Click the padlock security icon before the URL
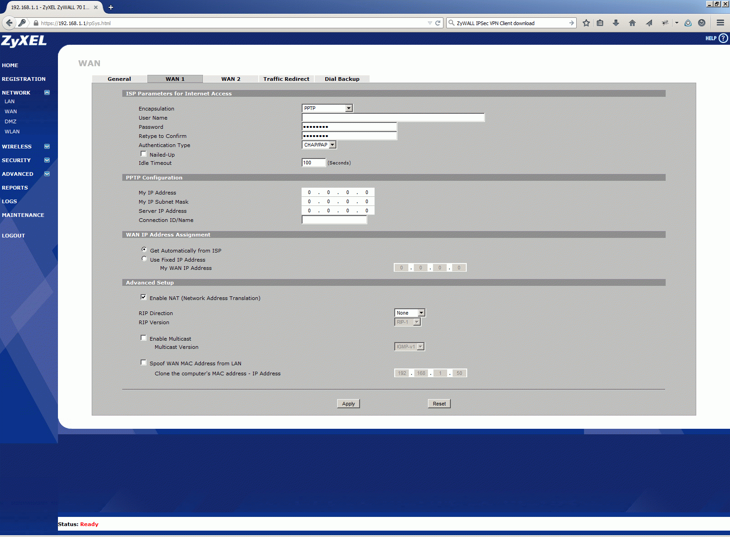730x537 pixels. click(x=36, y=23)
